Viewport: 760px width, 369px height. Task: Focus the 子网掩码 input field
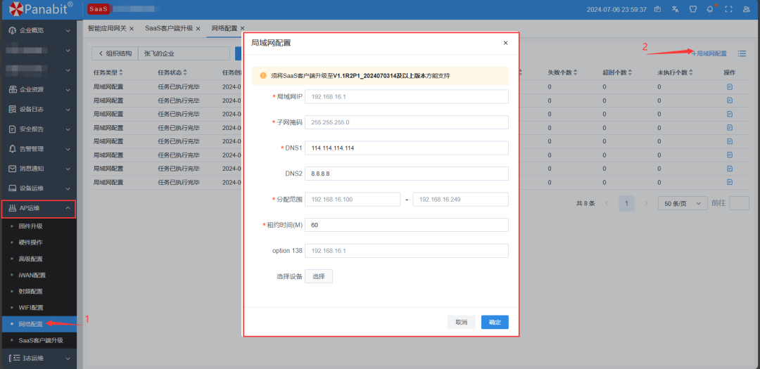407,122
